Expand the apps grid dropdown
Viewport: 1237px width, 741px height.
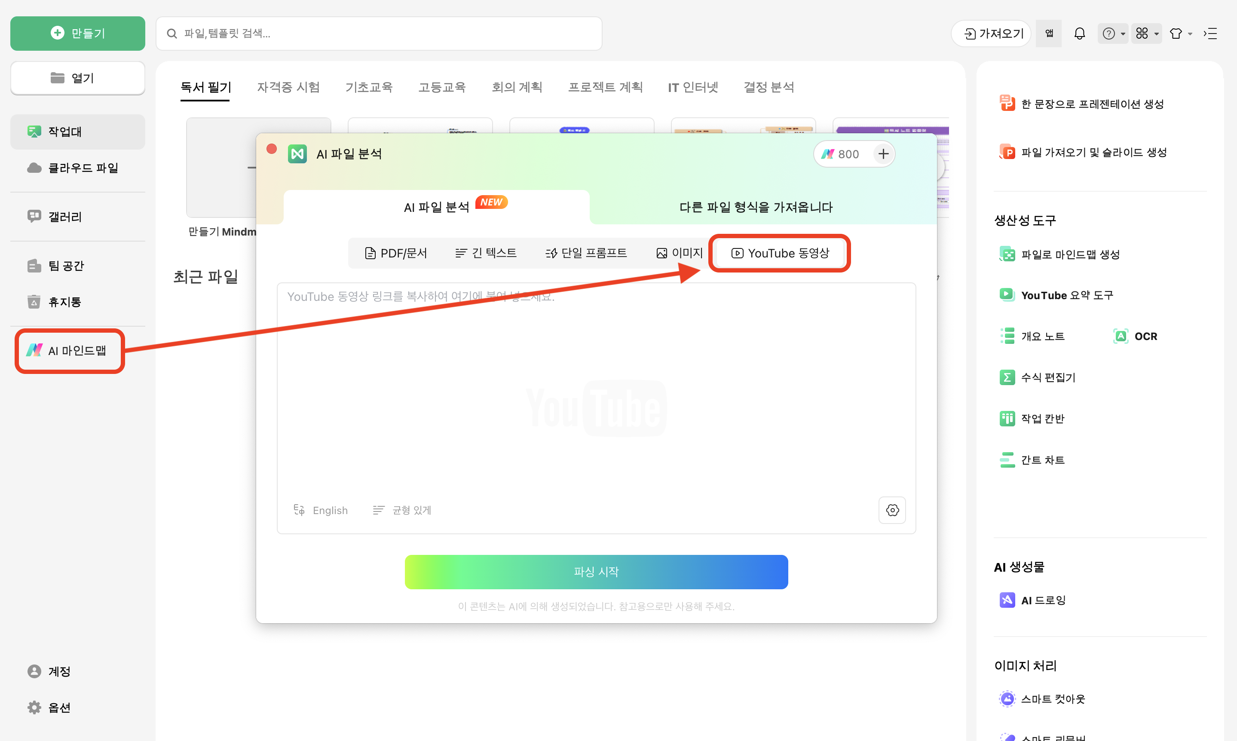[1146, 34]
